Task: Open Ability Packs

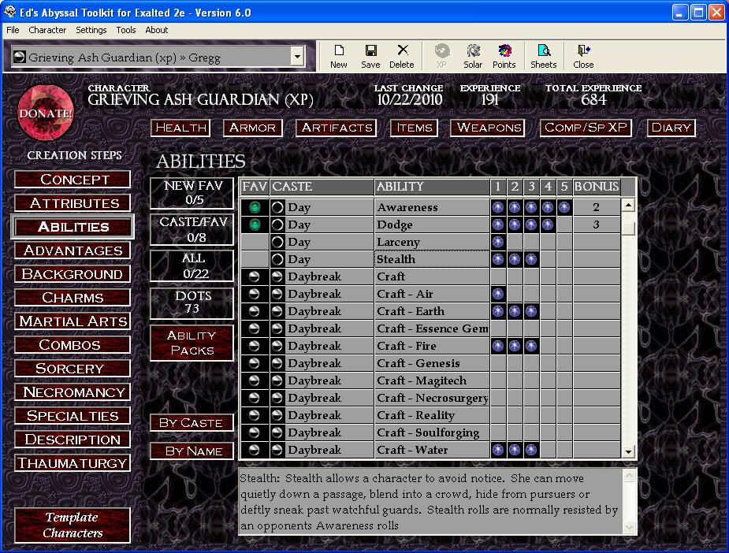Action: [x=192, y=343]
